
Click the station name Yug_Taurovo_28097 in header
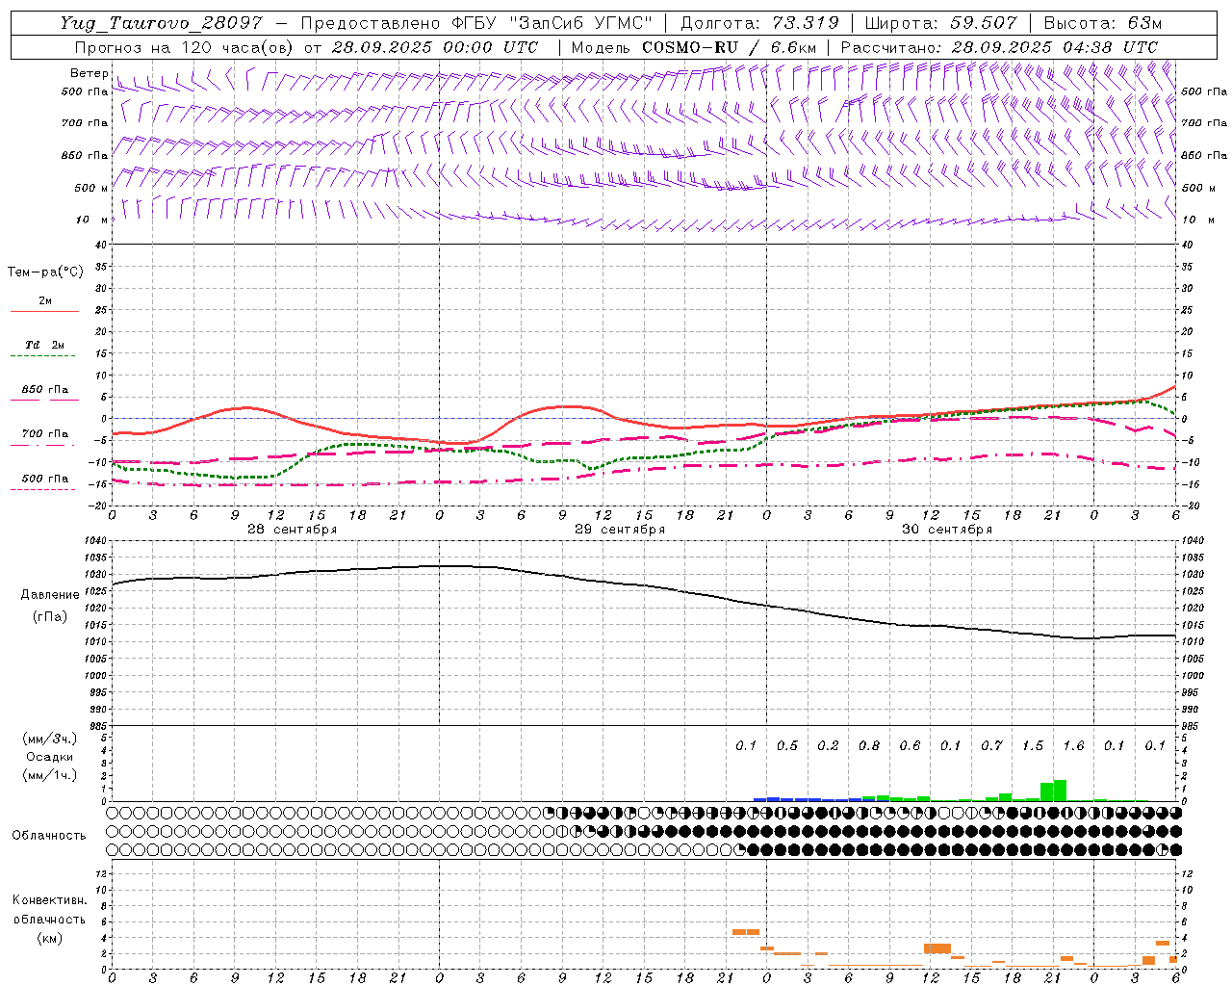point(161,23)
